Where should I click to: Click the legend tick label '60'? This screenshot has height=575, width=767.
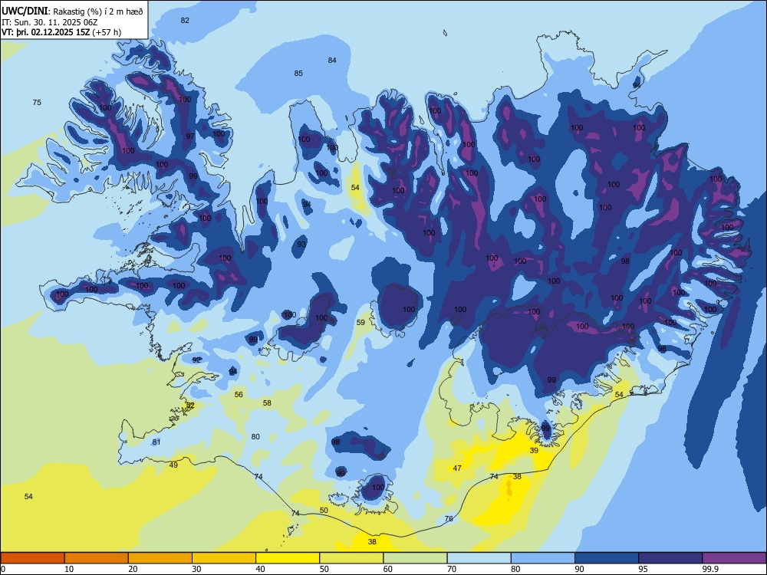[388, 569]
